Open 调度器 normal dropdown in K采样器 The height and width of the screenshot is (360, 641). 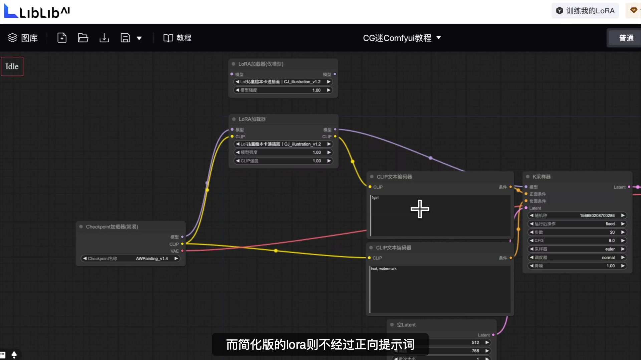coord(577,257)
